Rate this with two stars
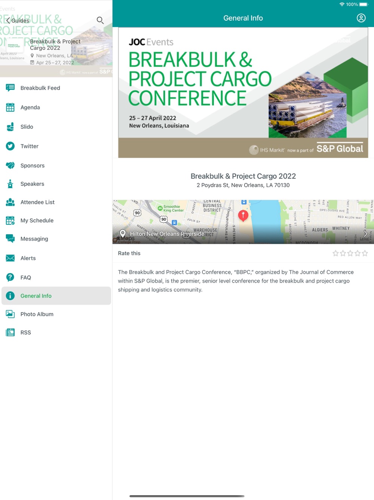 [x=343, y=253]
